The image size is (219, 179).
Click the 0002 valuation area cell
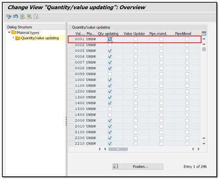tap(79, 45)
